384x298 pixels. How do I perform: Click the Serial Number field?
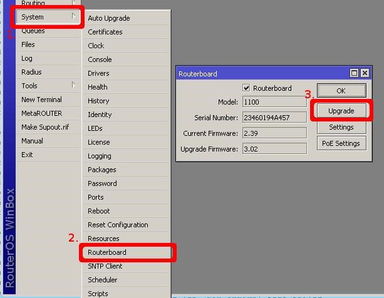pyautogui.click(x=274, y=118)
